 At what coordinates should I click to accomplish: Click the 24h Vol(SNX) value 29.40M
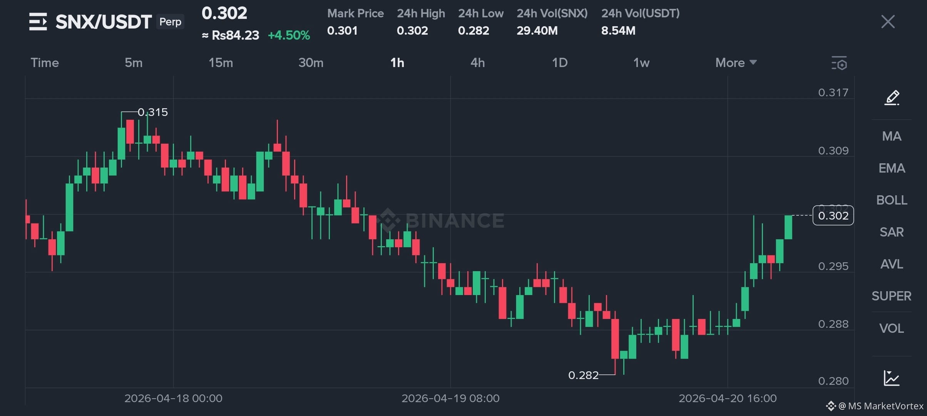tap(537, 30)
